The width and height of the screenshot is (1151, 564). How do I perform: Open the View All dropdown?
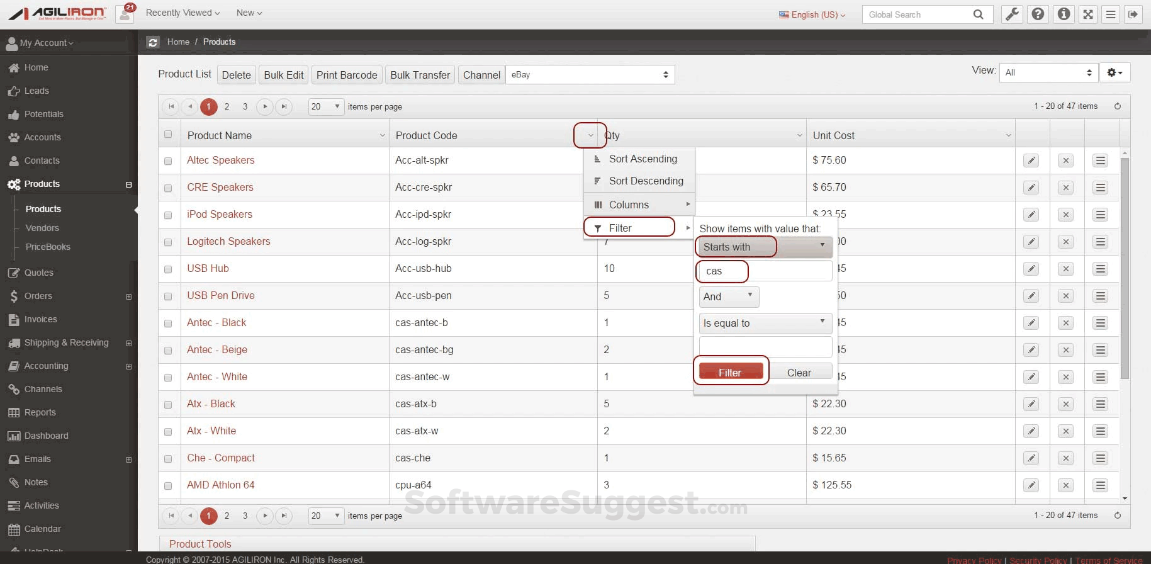(x=1048, y=72)
